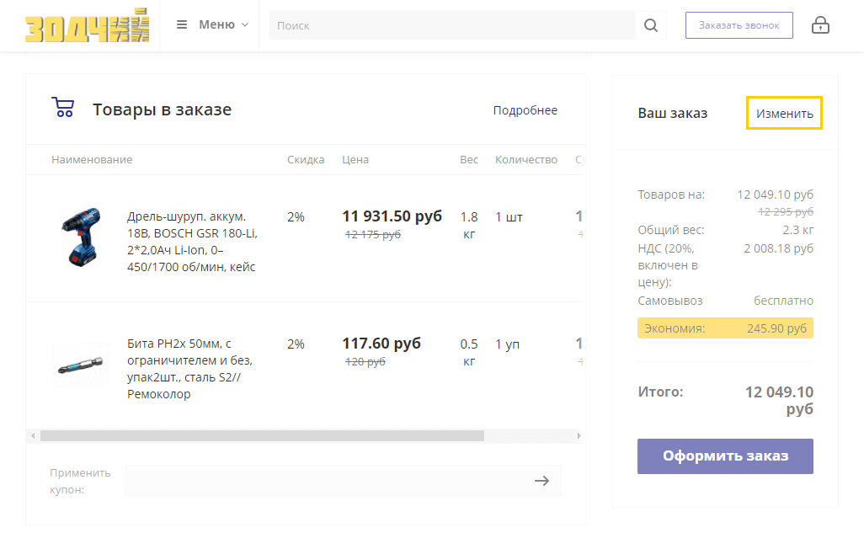Open the BOSCH GSR 180-Li drill link
The width and height of the screenshot is (864, 533).
tap(192, 242)
